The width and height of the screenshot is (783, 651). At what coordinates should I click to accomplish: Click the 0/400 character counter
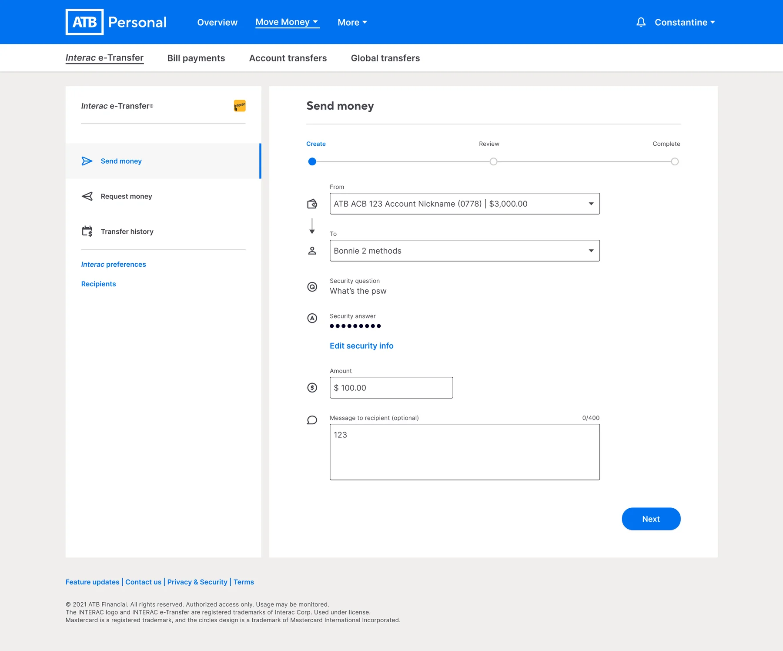[x=591, y=418]
